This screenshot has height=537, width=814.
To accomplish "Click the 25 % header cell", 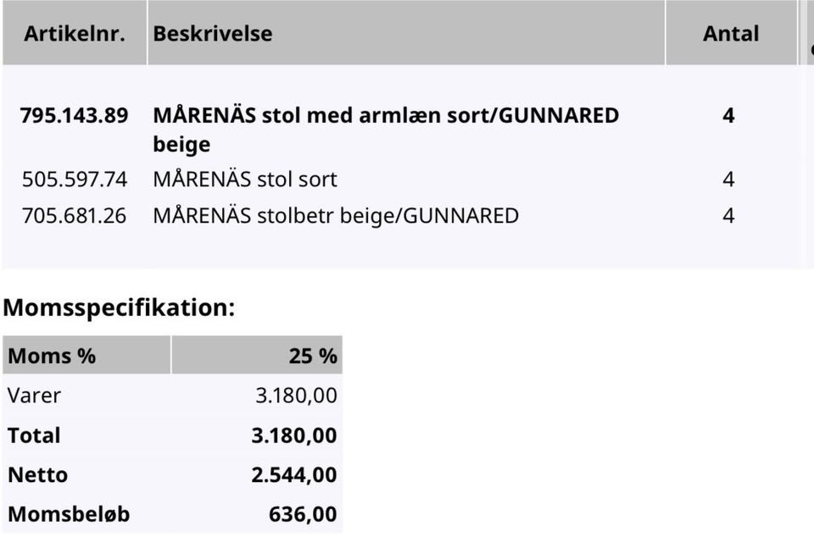I will 257,356.
